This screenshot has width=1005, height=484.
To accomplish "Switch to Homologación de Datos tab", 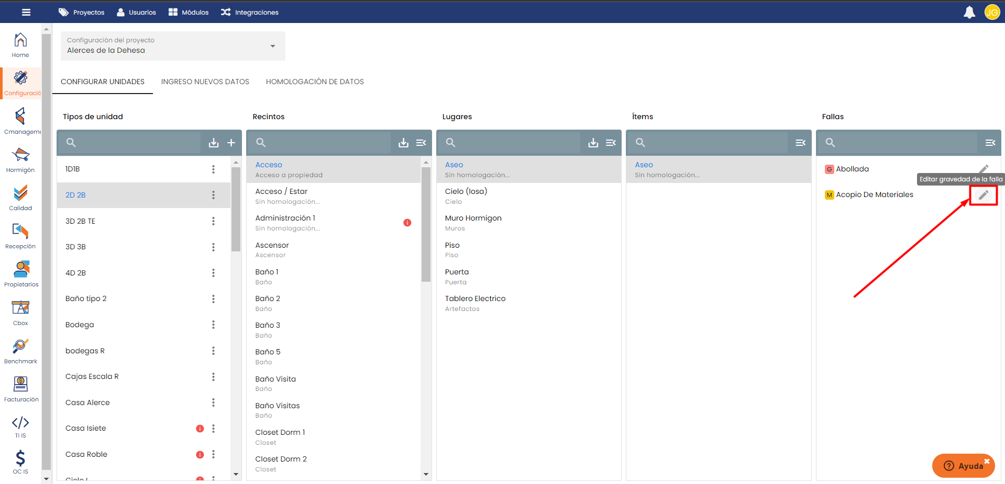I will pos(314,82).
